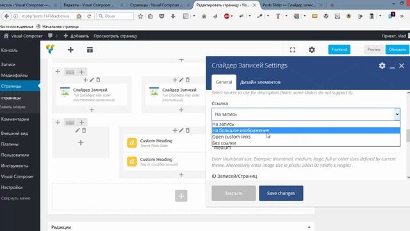Click the red Adblock icon
Image resolution: width=410 pixels, height=231 pixels.
227,16
